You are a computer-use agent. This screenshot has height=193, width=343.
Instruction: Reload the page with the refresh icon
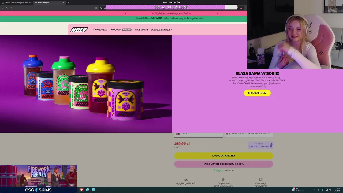click(11, 8)
